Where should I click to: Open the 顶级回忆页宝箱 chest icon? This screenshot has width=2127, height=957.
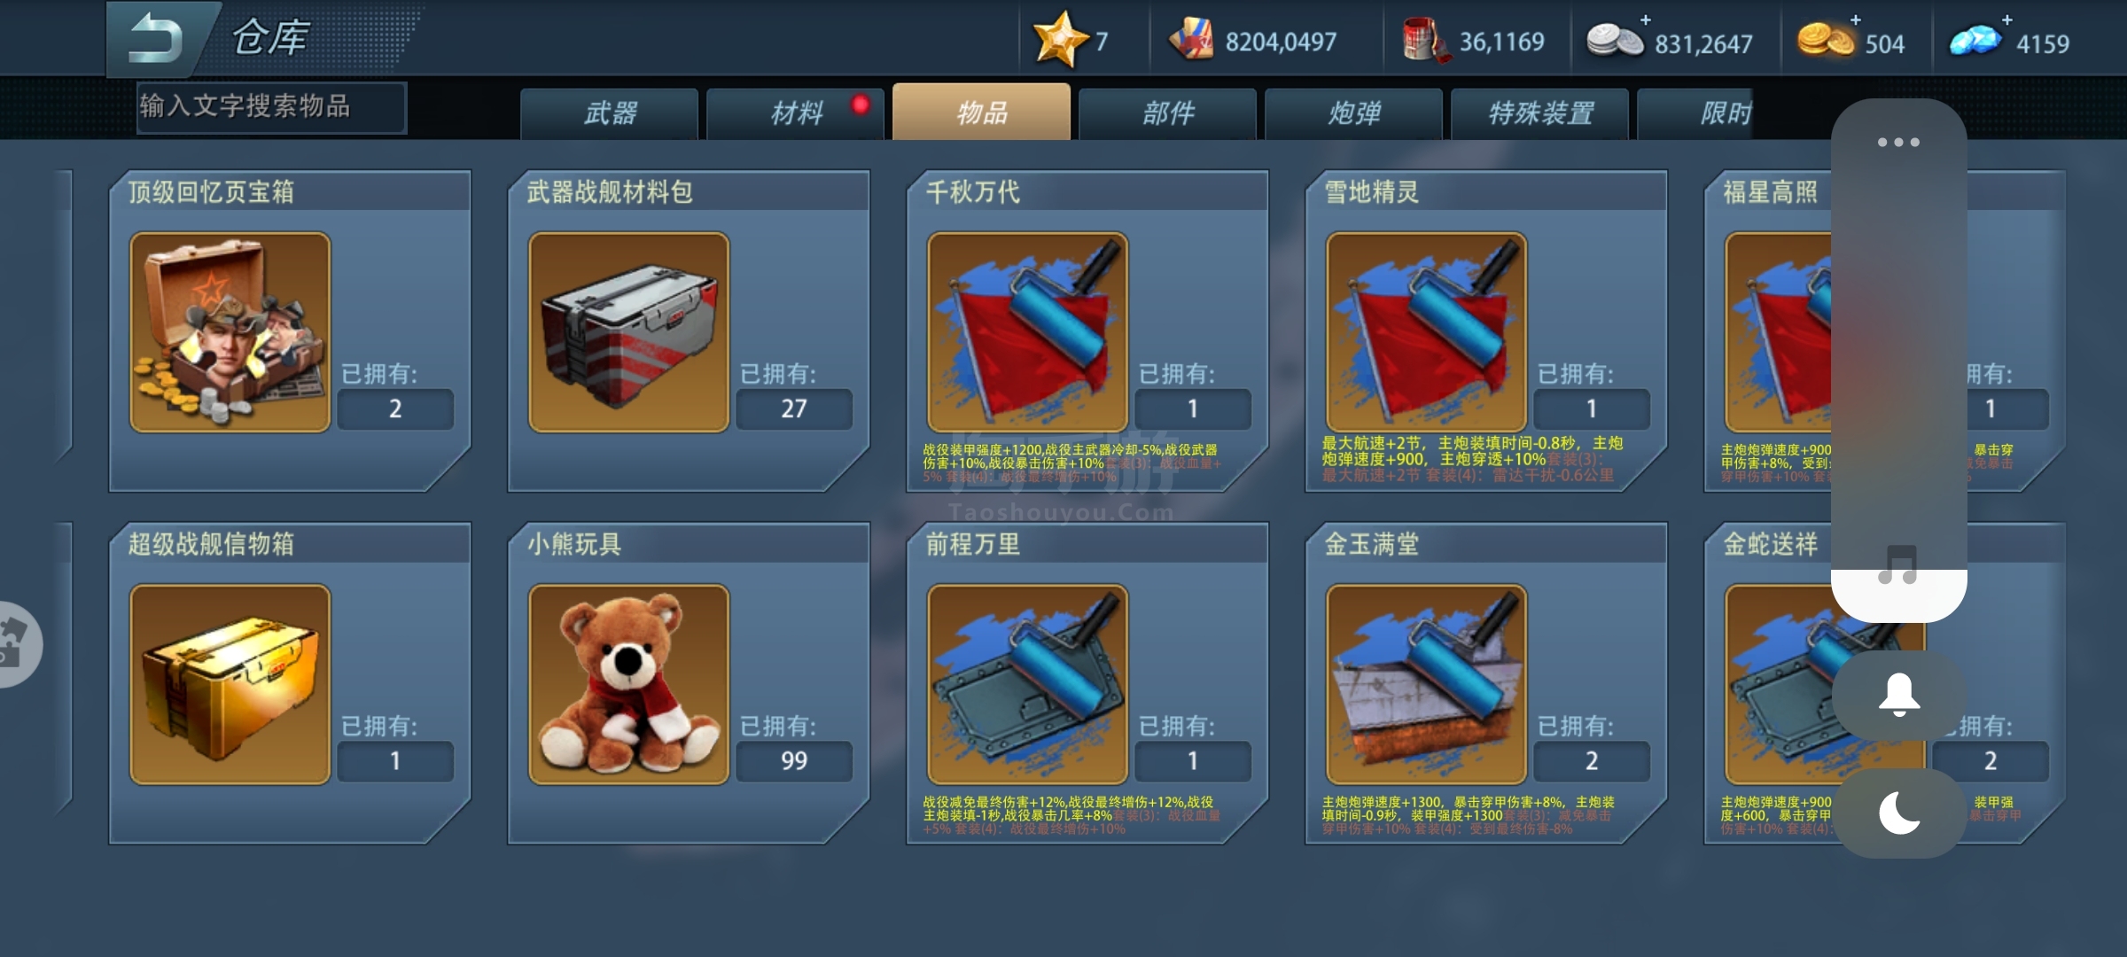click(x=230, y=332)
